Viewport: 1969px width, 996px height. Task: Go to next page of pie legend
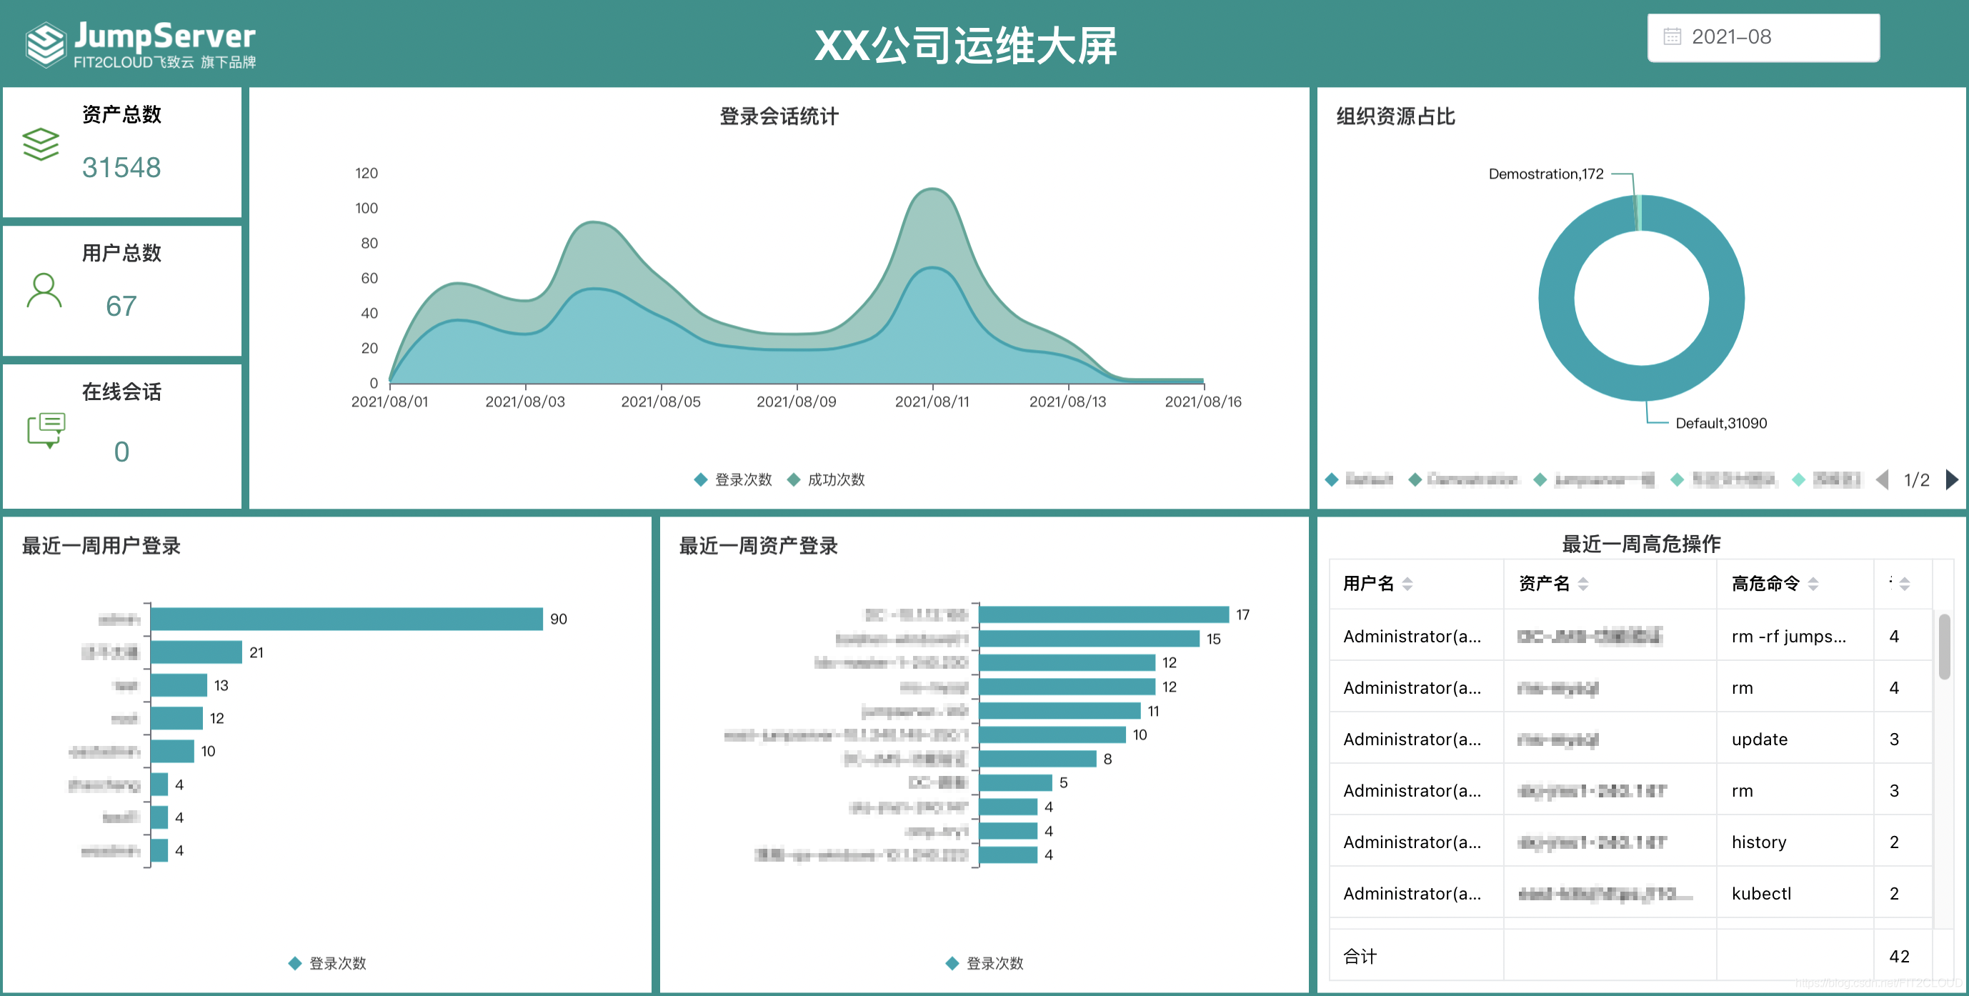coord(1951,479)
